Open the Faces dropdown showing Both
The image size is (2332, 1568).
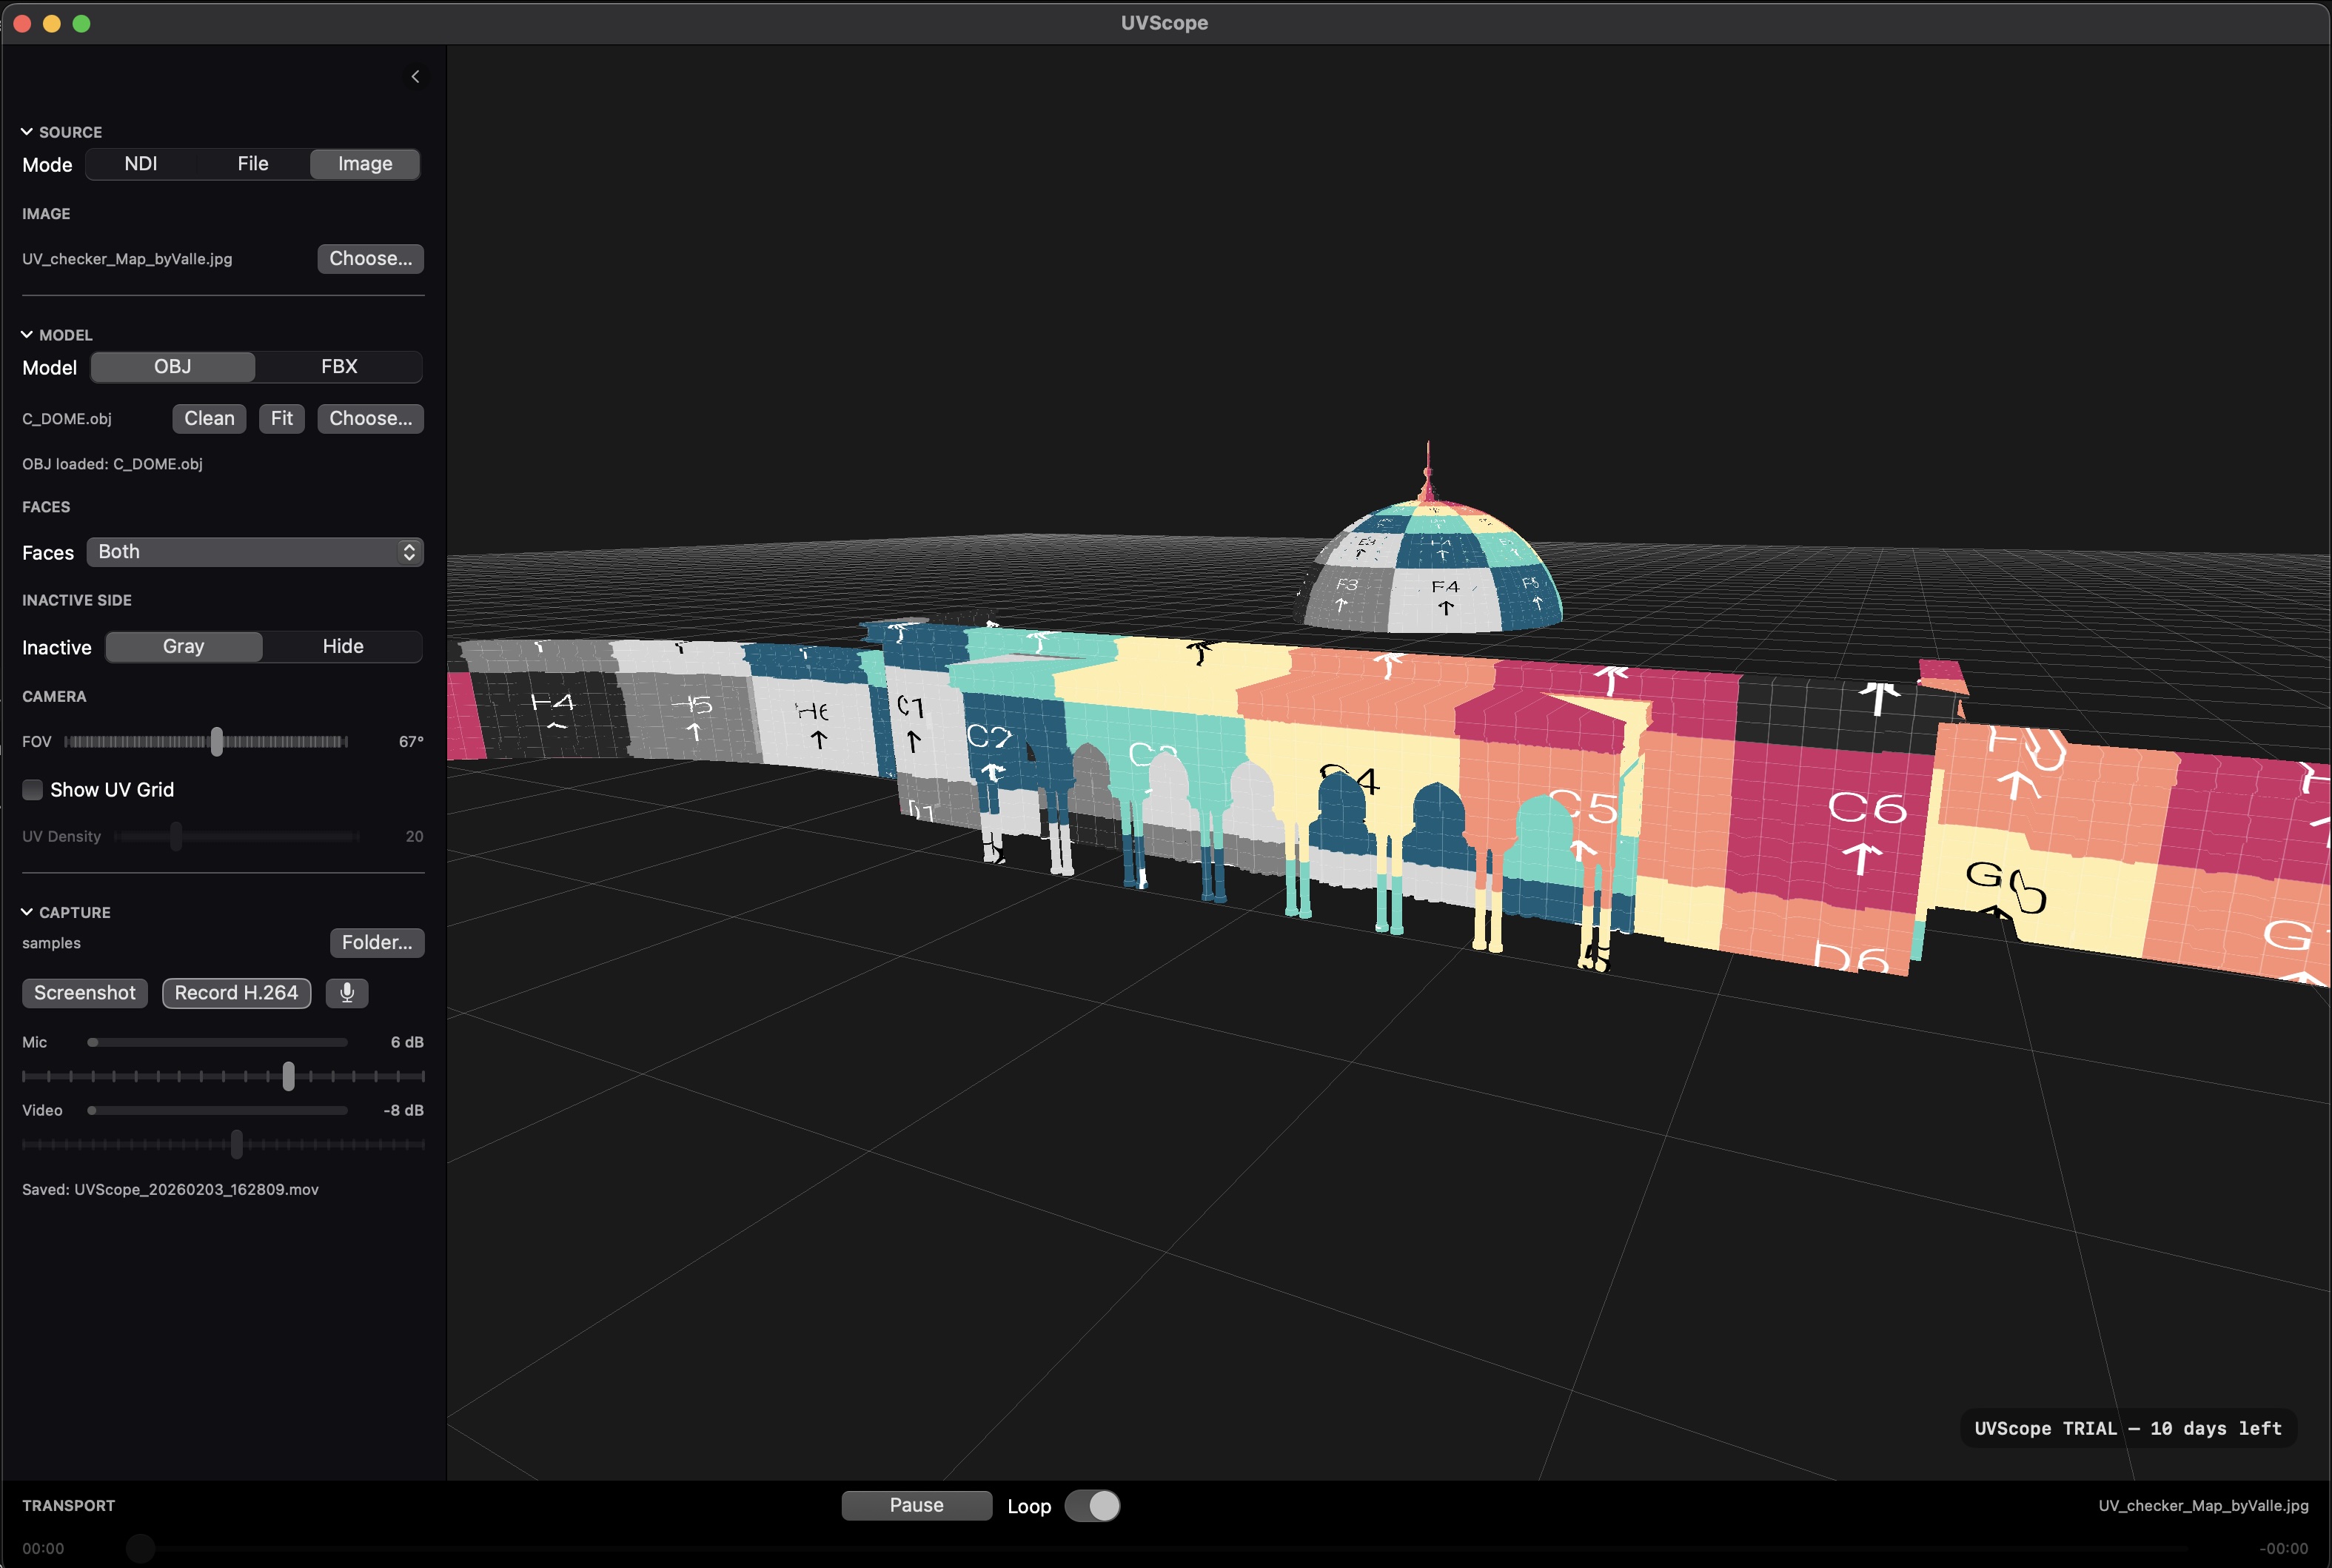(x=255, y=551)
